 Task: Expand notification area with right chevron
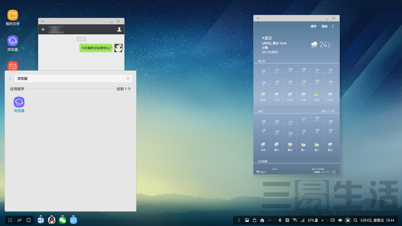[239, 220]
